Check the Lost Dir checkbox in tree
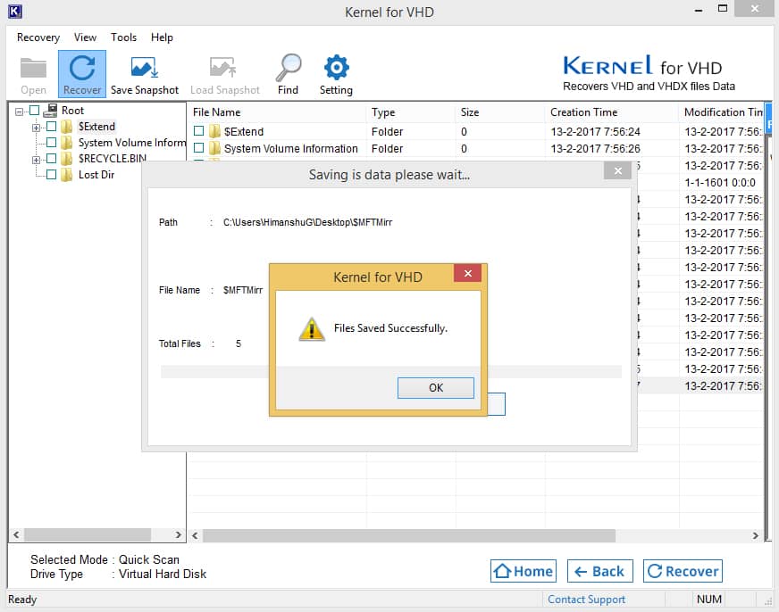Screen dimensions: 779x612 [51, 174]
